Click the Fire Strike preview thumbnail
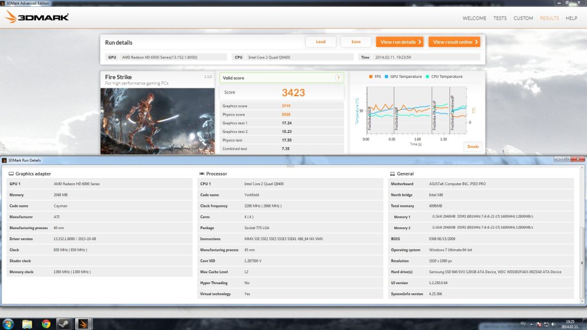The image size is (587, 330). pyautogui.click(x=158, y=121)
